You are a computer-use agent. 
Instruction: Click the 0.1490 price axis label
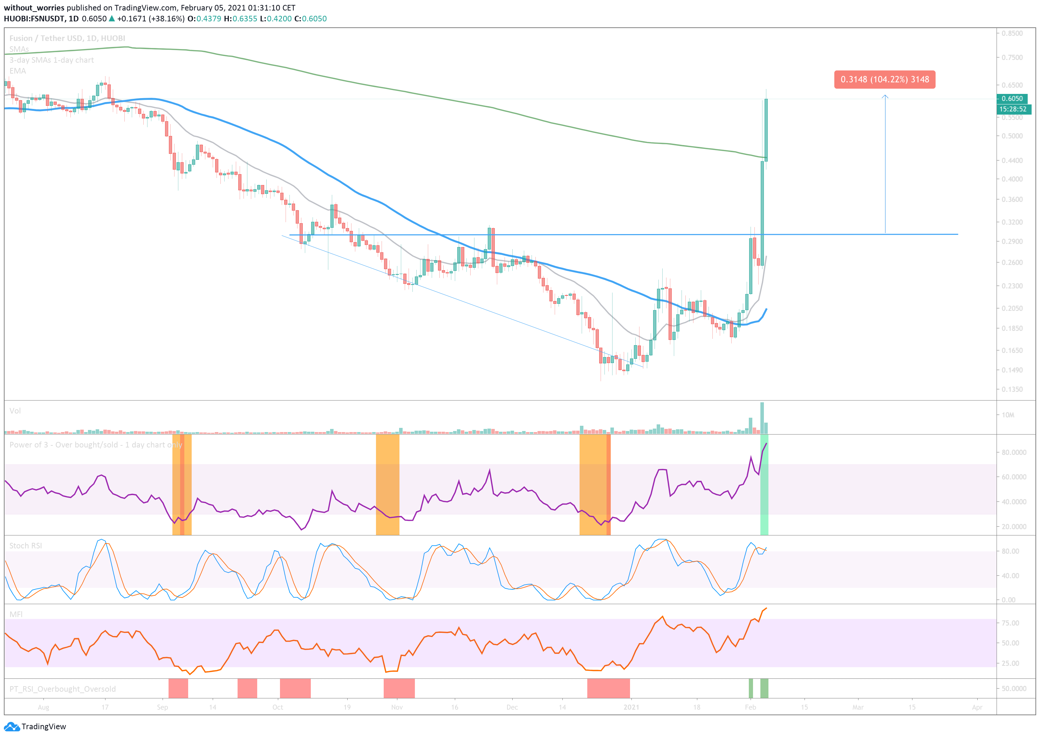pyautogui.click(x=1012, y=370)
